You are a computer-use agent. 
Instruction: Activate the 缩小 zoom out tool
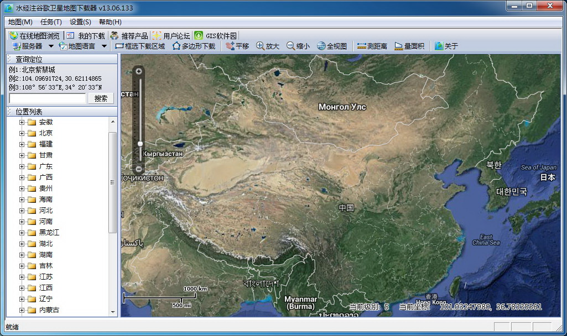(x=299, y=46)
